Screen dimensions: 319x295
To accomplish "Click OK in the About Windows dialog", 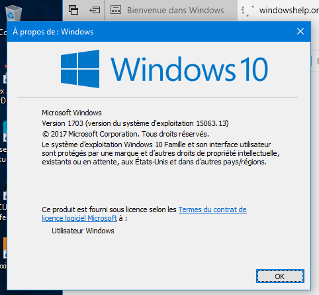I will (x=280, y=276).
